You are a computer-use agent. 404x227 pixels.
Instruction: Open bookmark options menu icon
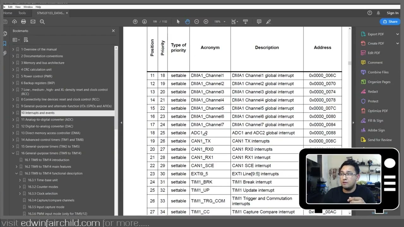coord(16,40)
